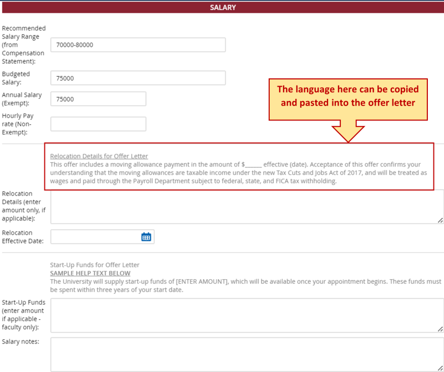The width and height of the screenshot is (444, 372).
Task: Click the 'Start-Up Funds for Offer Letter' heading
Action: pyautogui.click(x=94, y=265)
